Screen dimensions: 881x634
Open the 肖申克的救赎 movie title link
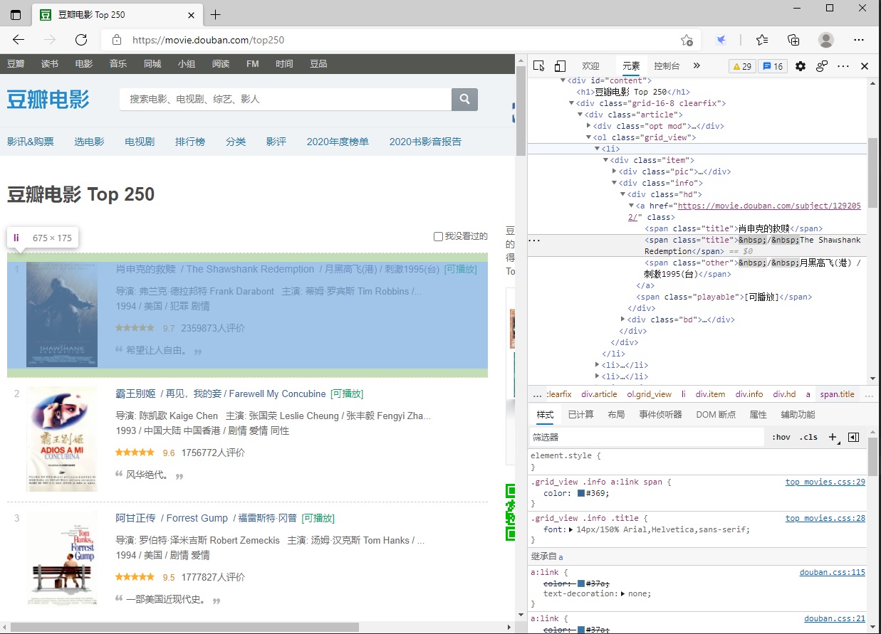coord(145,269)
